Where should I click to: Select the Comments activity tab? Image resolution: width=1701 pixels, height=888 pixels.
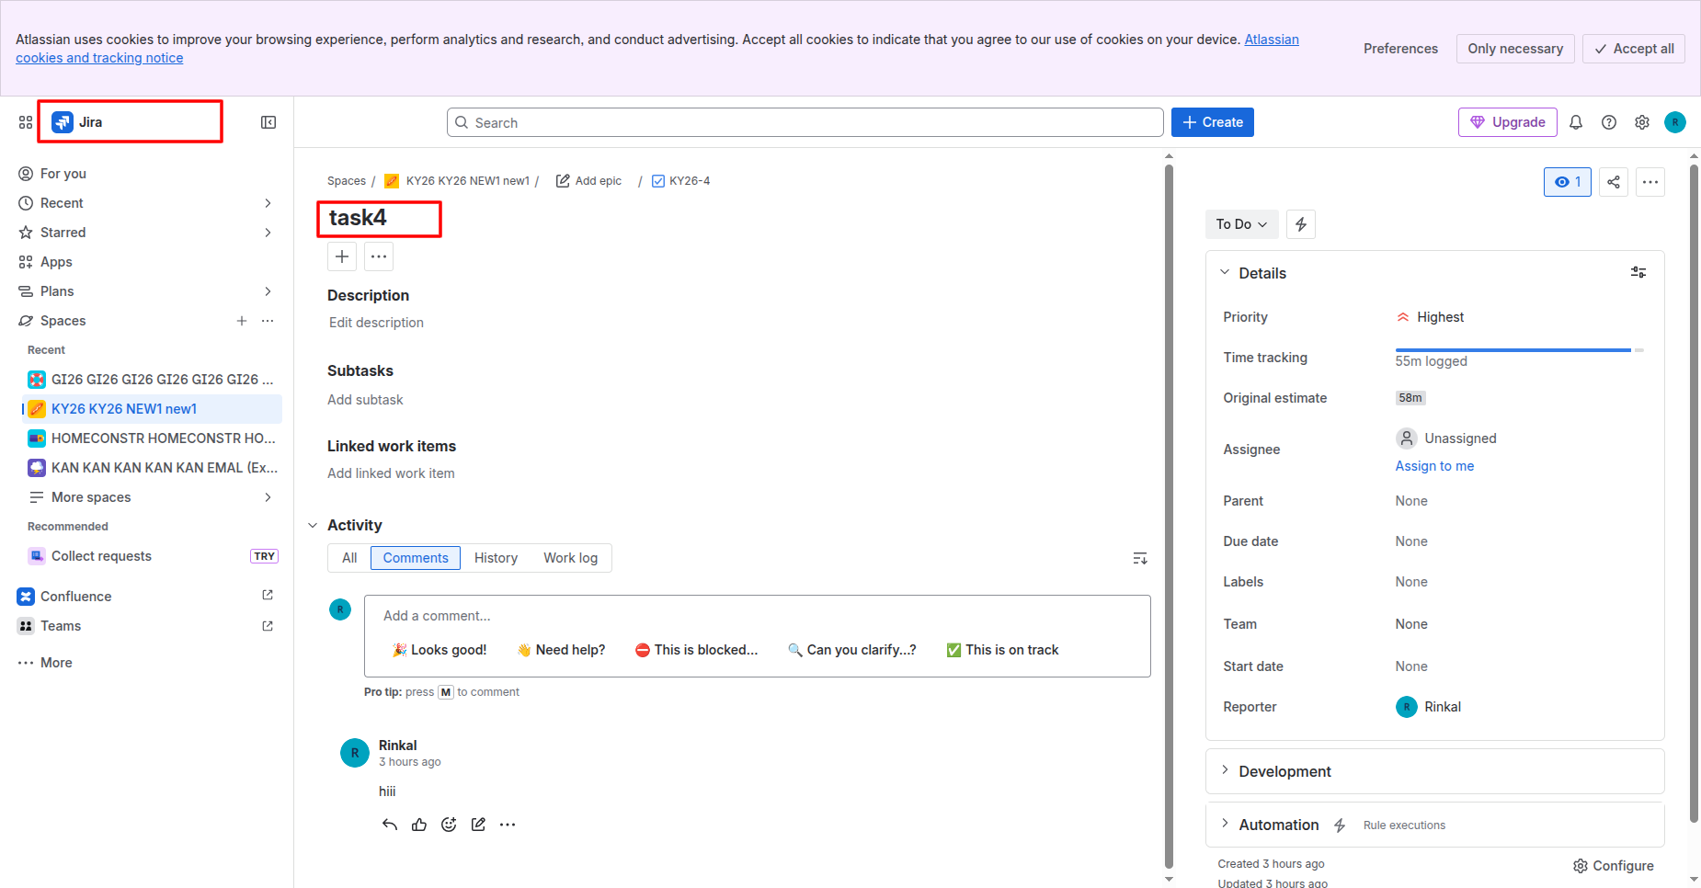(416, 558)
